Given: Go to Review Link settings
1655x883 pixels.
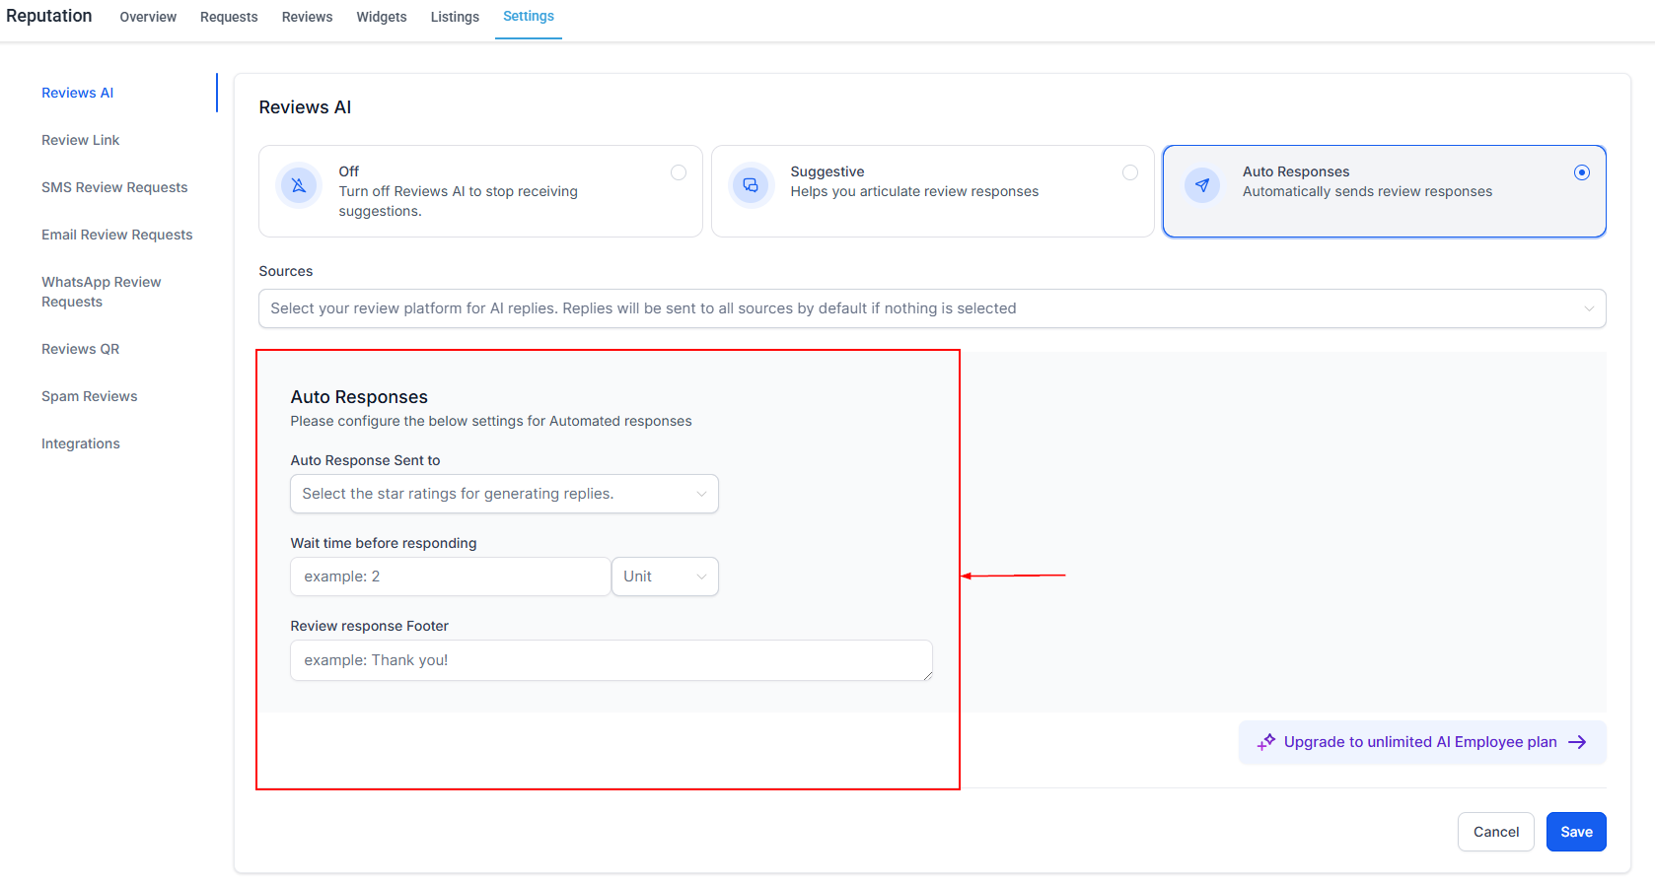Looking at the screenshot, I should 81,140.
